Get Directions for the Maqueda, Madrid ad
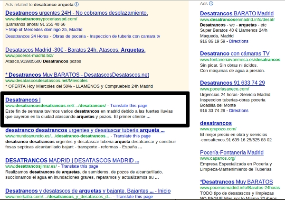 point(238,42)
